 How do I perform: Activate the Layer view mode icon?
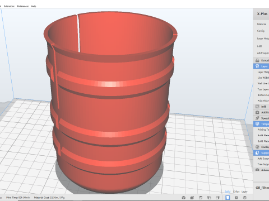(245, 198)
